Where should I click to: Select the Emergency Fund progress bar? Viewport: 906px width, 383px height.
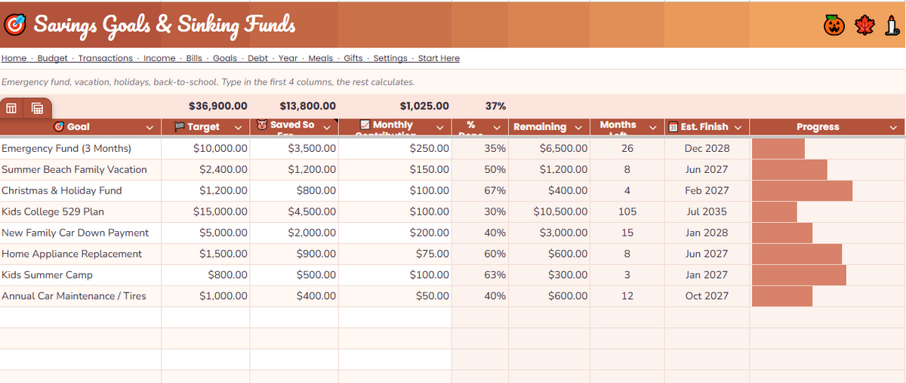tap(778, 149)
